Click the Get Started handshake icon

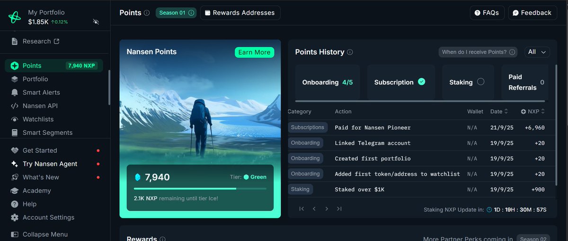[x=15, y=150]
